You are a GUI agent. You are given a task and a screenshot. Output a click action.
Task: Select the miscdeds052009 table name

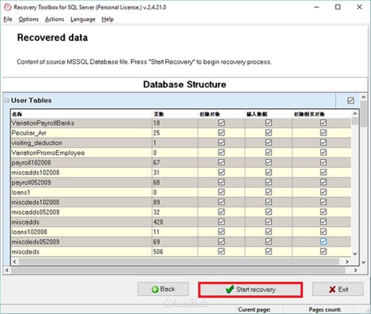coord(35,242)
